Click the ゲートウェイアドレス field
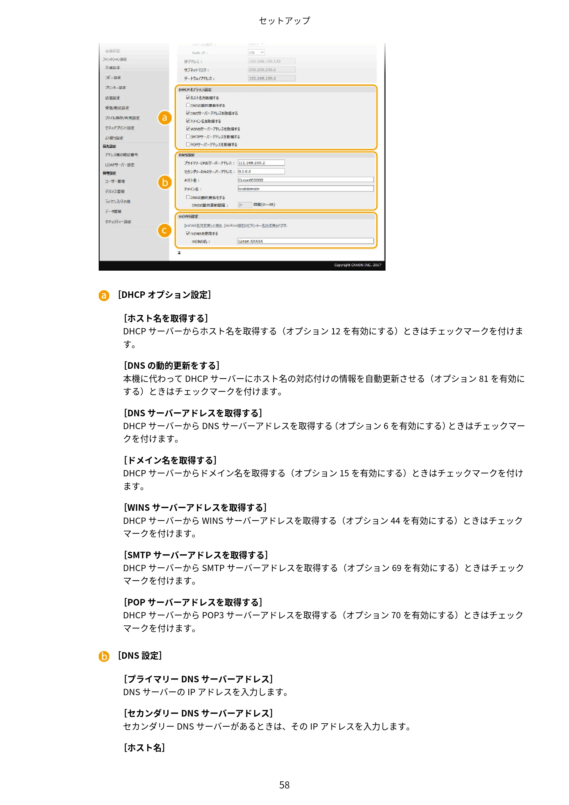 click(x=272, y=78)
